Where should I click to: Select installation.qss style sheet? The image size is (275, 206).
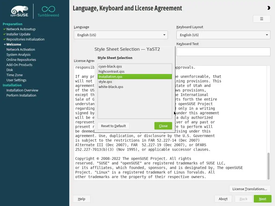135,76
